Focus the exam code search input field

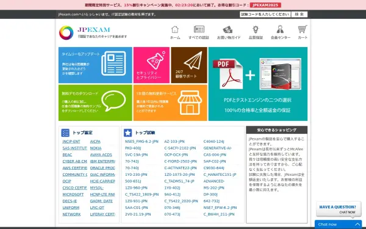pos(265,14)
